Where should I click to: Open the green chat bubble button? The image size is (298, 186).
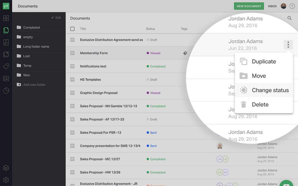[x=286, y=183]
